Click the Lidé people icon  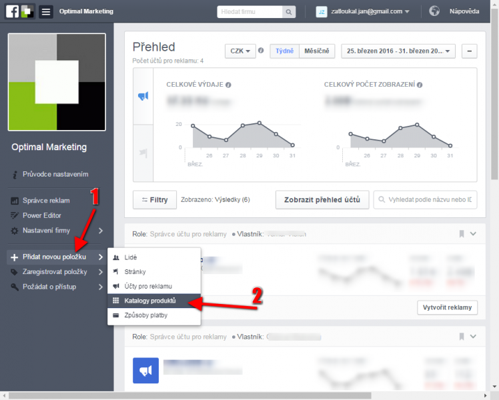(116, 257)
